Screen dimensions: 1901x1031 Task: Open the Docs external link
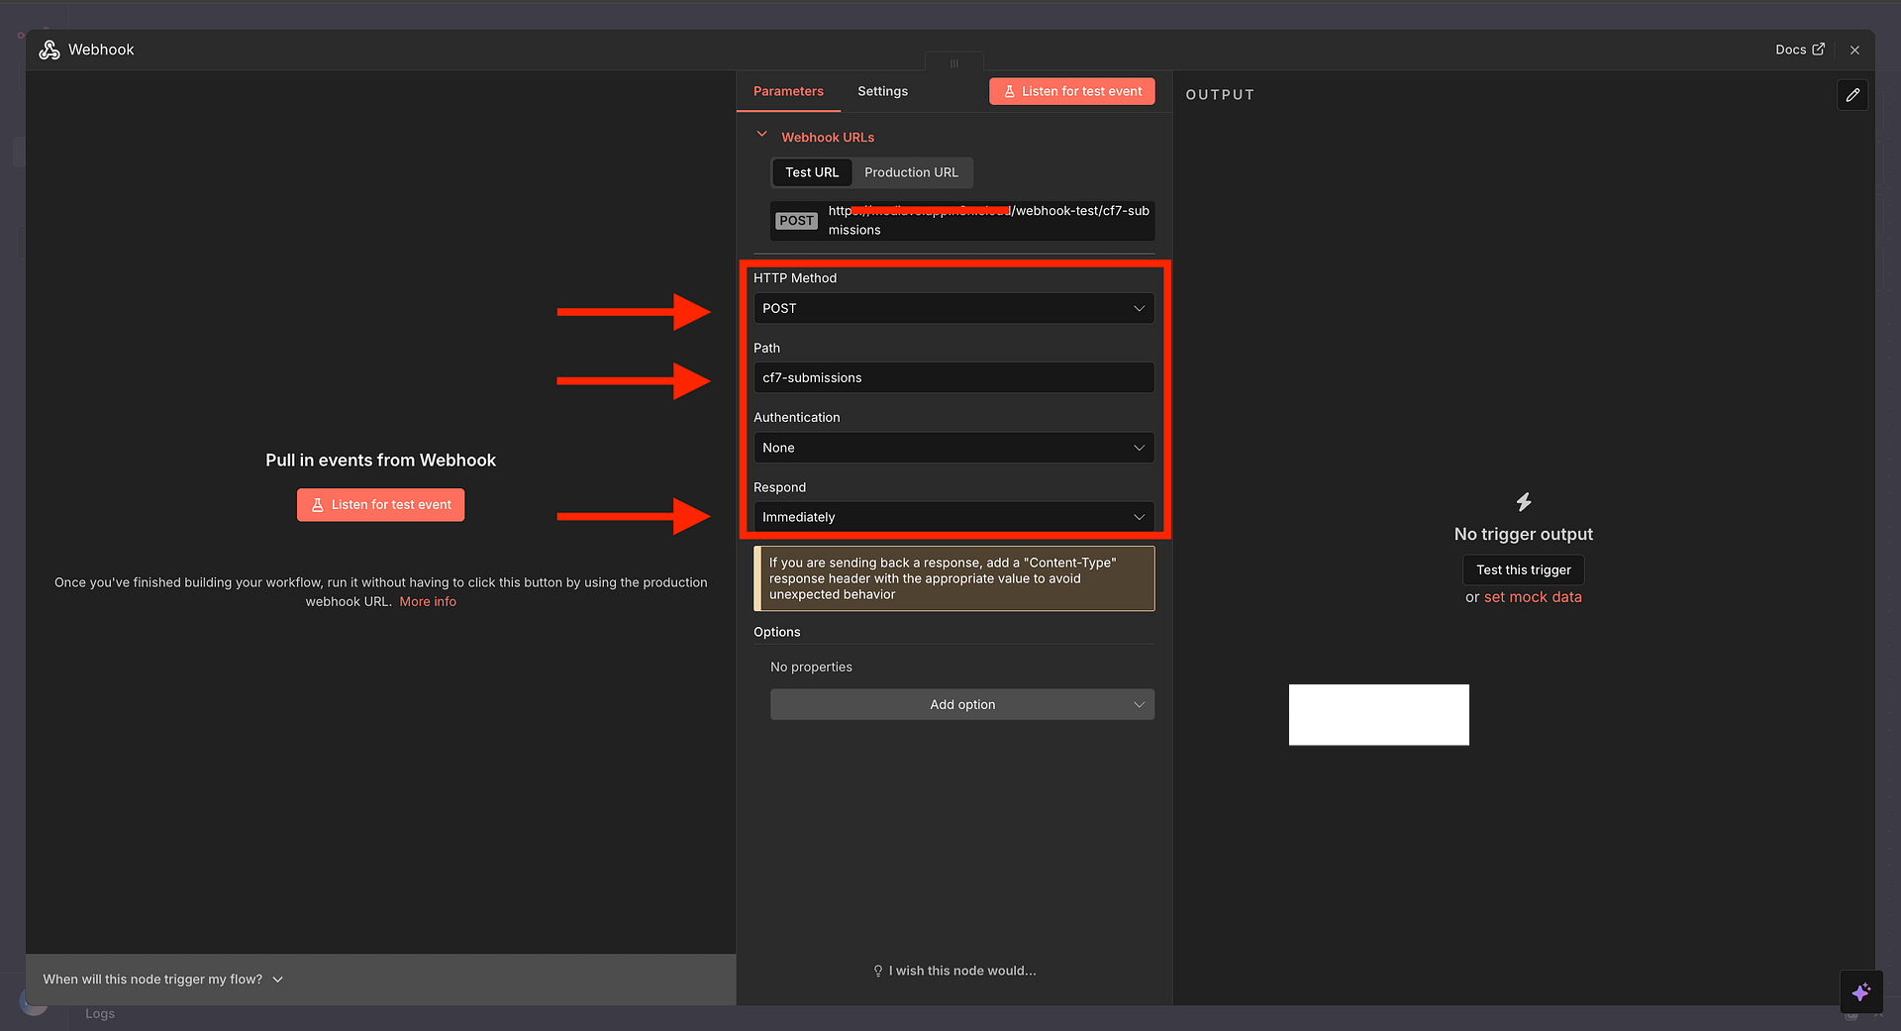pos(1799,50)
